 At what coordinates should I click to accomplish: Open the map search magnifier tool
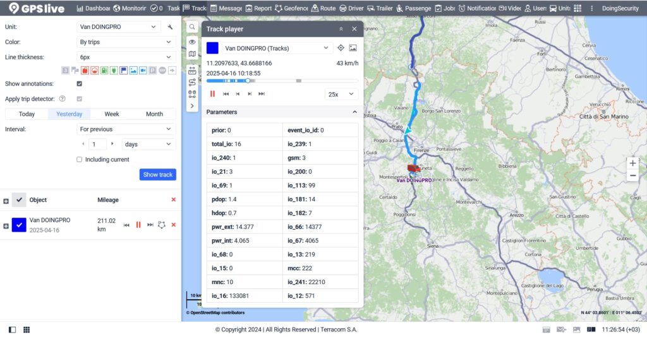(x=192, y=27)
